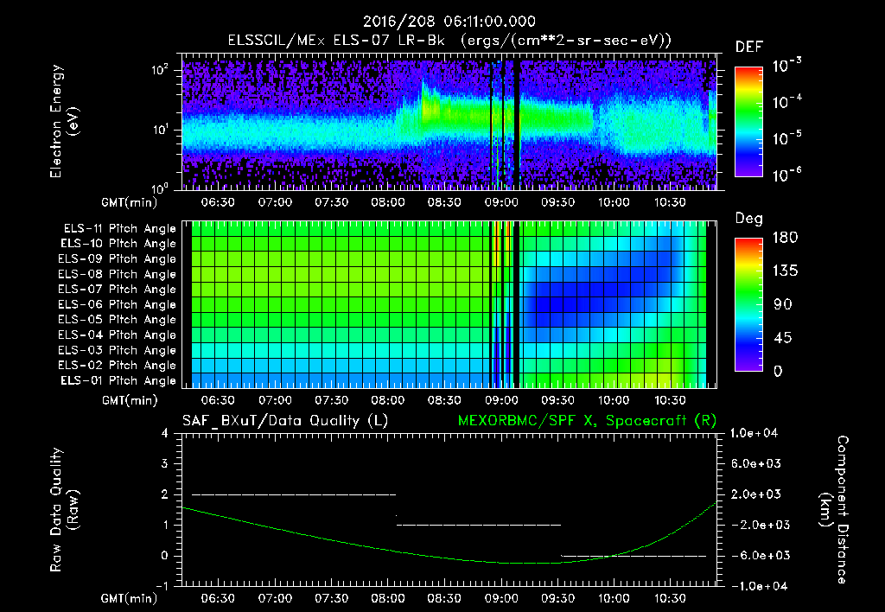Viewport: 885px width, 612px height.
Task: Select the ELS-09 Pitch Angle row label
Action: pos(118,259)
